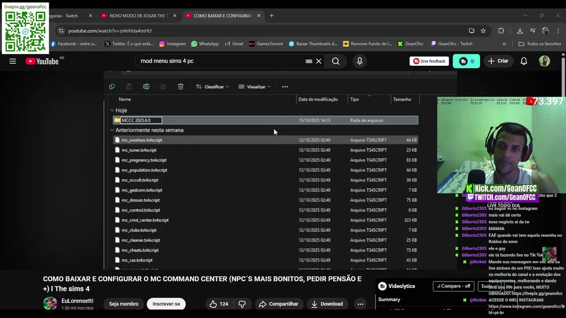Image resolution: width=566 pixels, height=318 pixels.
Task: Go to the YouTube home logo
Action: point(42,61)
